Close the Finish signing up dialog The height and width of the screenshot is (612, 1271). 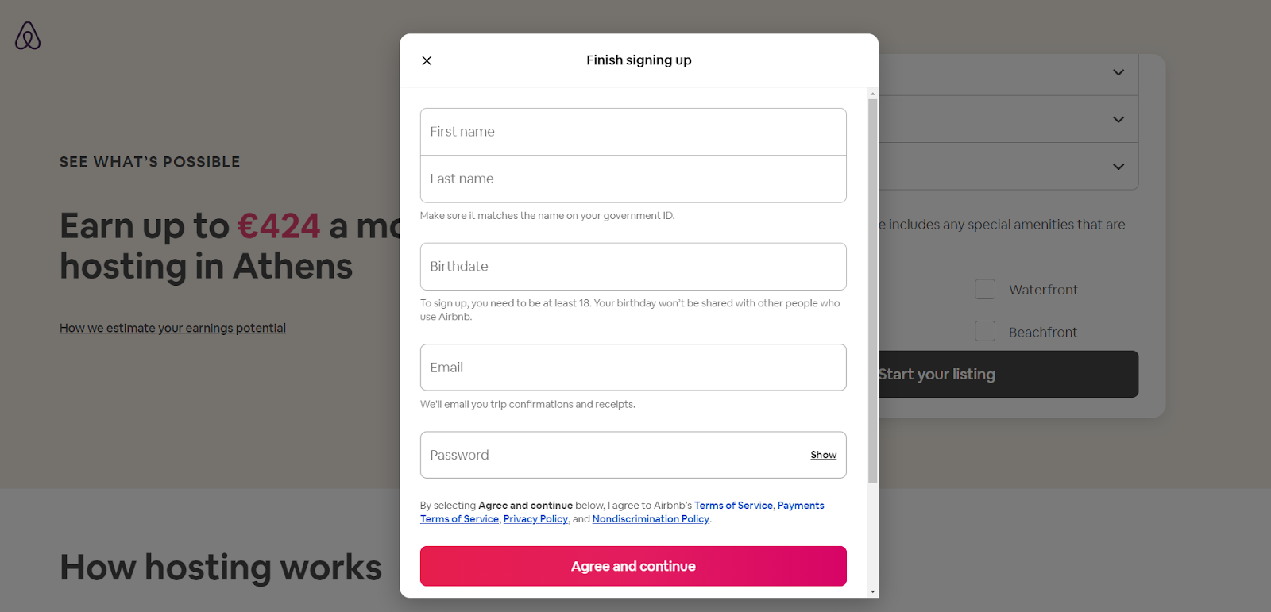coord(427,60)
